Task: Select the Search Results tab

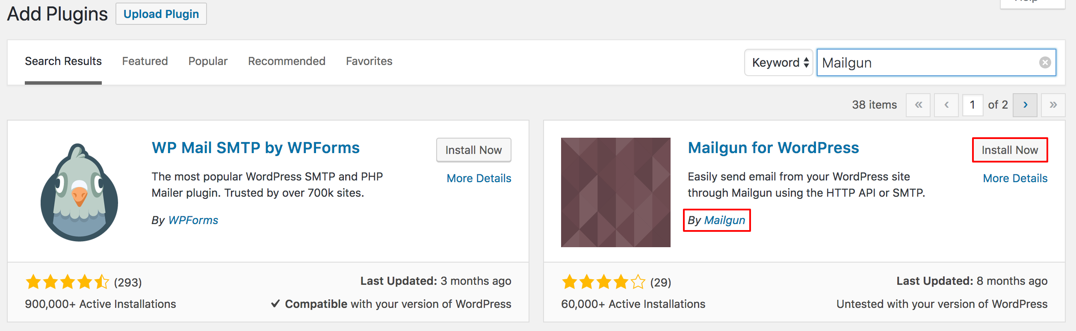Action: pos(63,61)
